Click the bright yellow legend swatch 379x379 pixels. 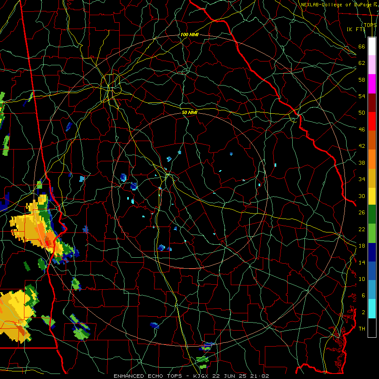click(372, 196)
